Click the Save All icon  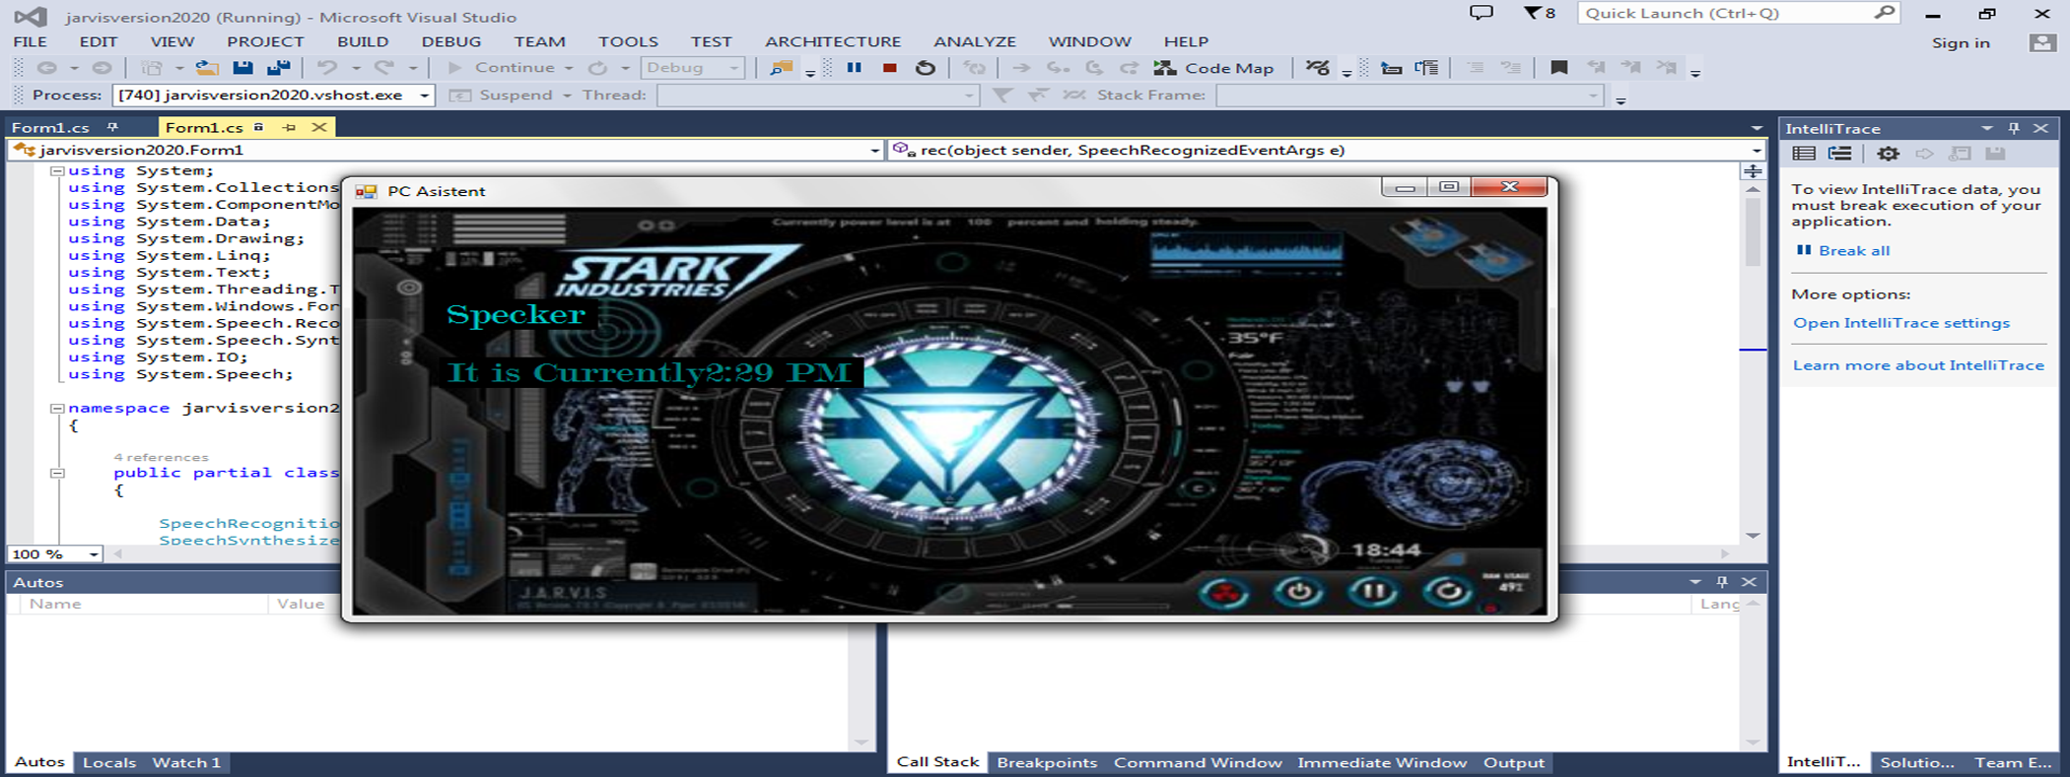point(279,68)
